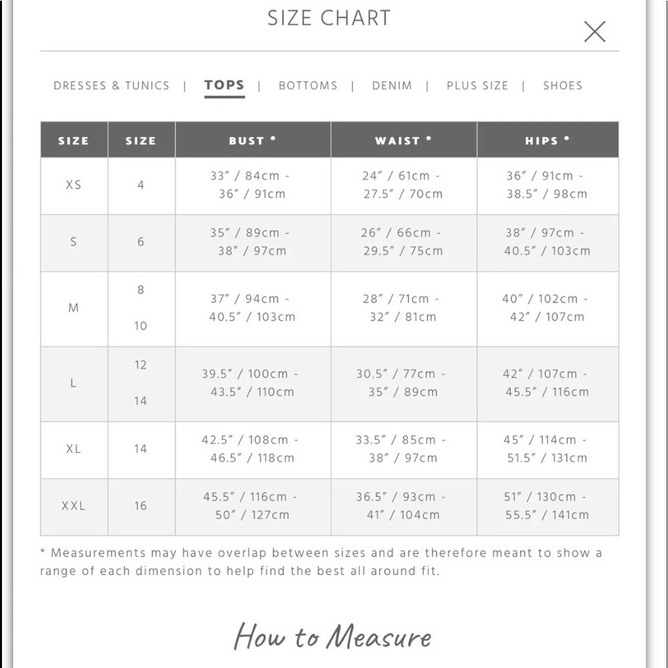Click the How to Measure heading
The image size is (668, 668).
(332, 636)
